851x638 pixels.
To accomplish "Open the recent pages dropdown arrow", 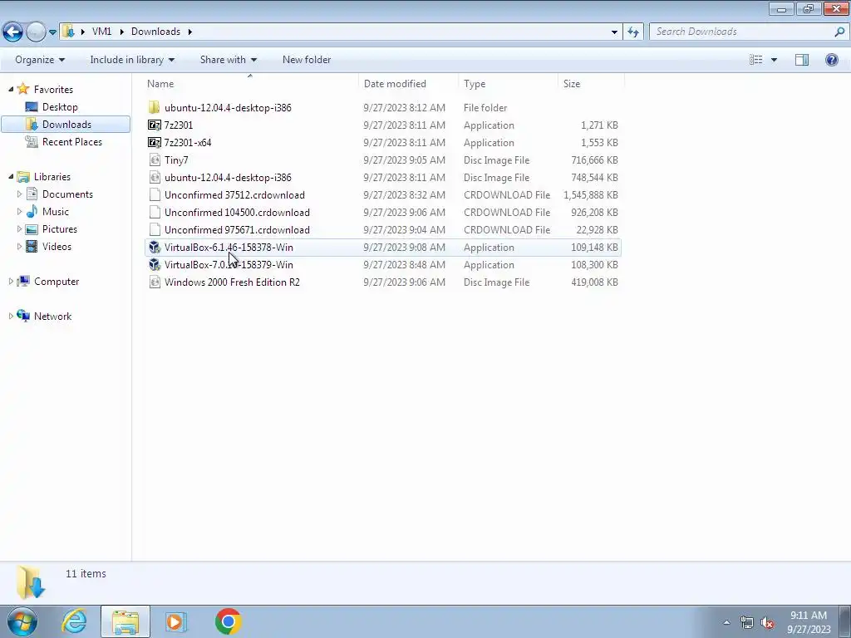I will 52,32.
